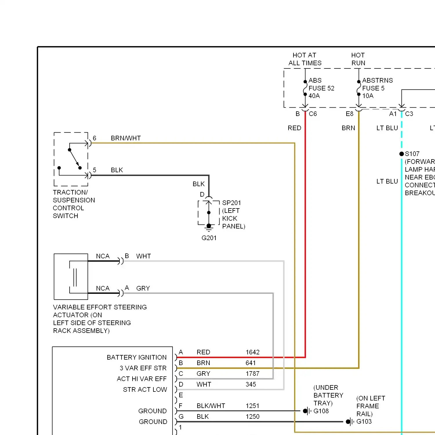Click the BRN wire label below E8

coord(348,128)
